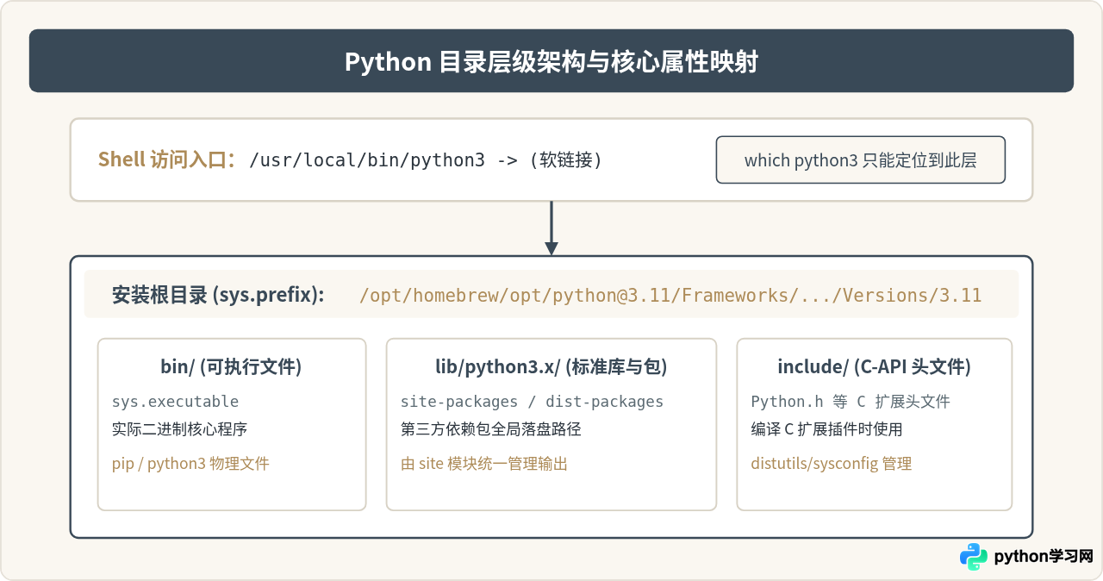Click the 'Shell 访问入口:' label
This screenshot has height=581, width=1103.
[x=167, y=159]
